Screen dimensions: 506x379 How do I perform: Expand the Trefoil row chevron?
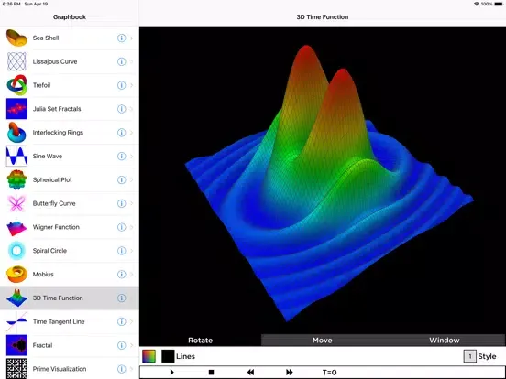[131, 85]
